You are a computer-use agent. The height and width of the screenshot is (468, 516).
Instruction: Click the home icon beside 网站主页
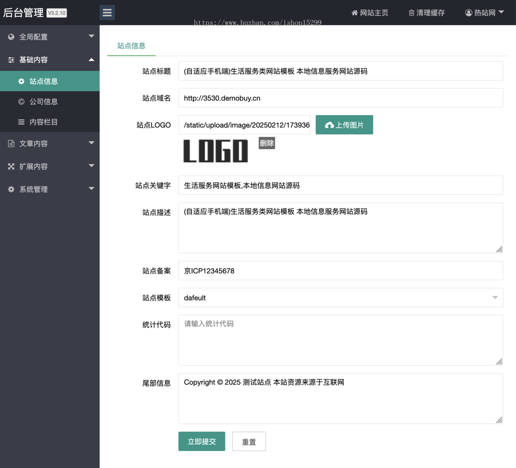[x=355, y=13]
